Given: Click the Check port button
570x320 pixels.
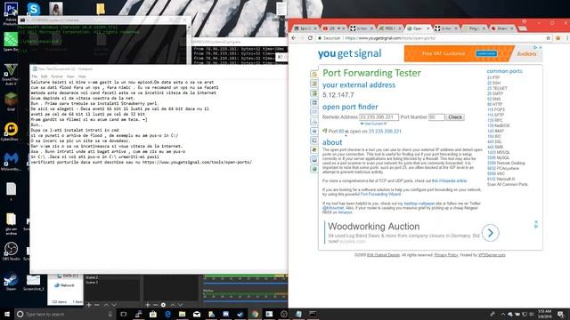Looking at the screenshot, I should click(455, 117).
